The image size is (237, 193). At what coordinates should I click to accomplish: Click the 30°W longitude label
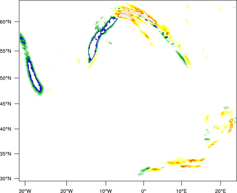[x=25, y=191]
